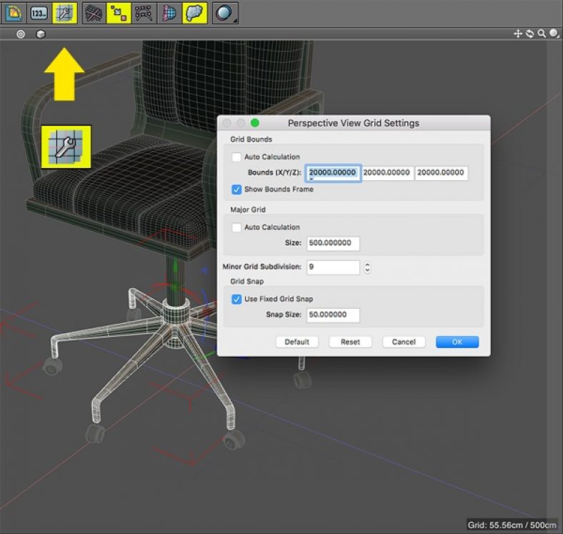563x534 pixels.
Task: Enable Auto Calculation under Grid Bounds
Action: 236,157
